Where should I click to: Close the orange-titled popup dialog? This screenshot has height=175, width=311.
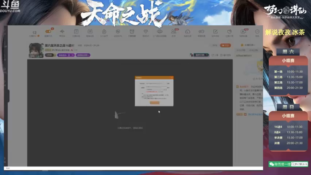[172, 77]
